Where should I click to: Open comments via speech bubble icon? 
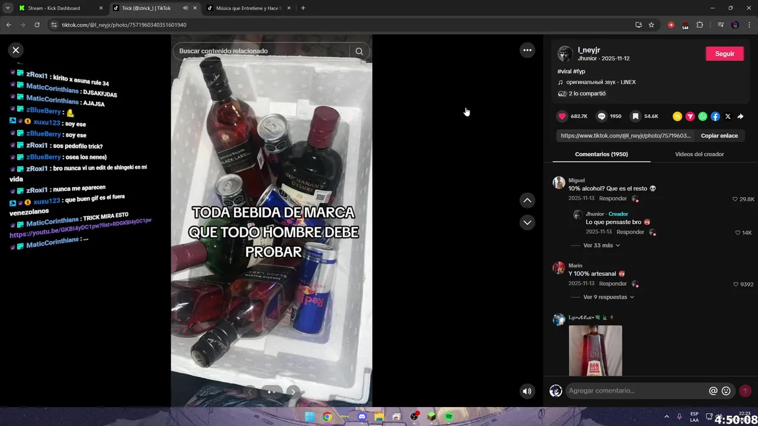[x=601, y=117]
